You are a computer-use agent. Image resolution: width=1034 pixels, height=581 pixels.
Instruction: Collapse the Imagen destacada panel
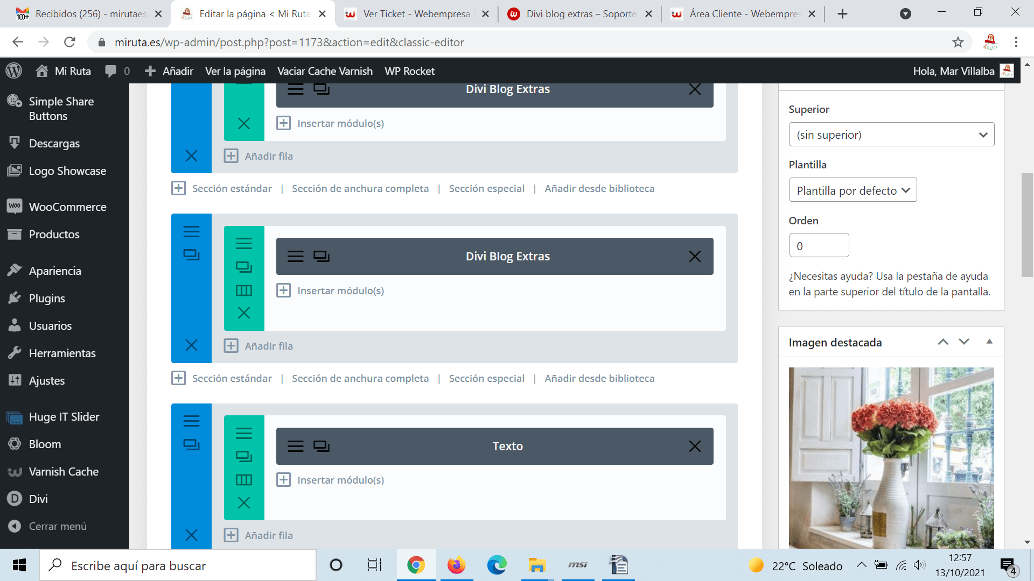pyautogui.click(x=989, y=342)
